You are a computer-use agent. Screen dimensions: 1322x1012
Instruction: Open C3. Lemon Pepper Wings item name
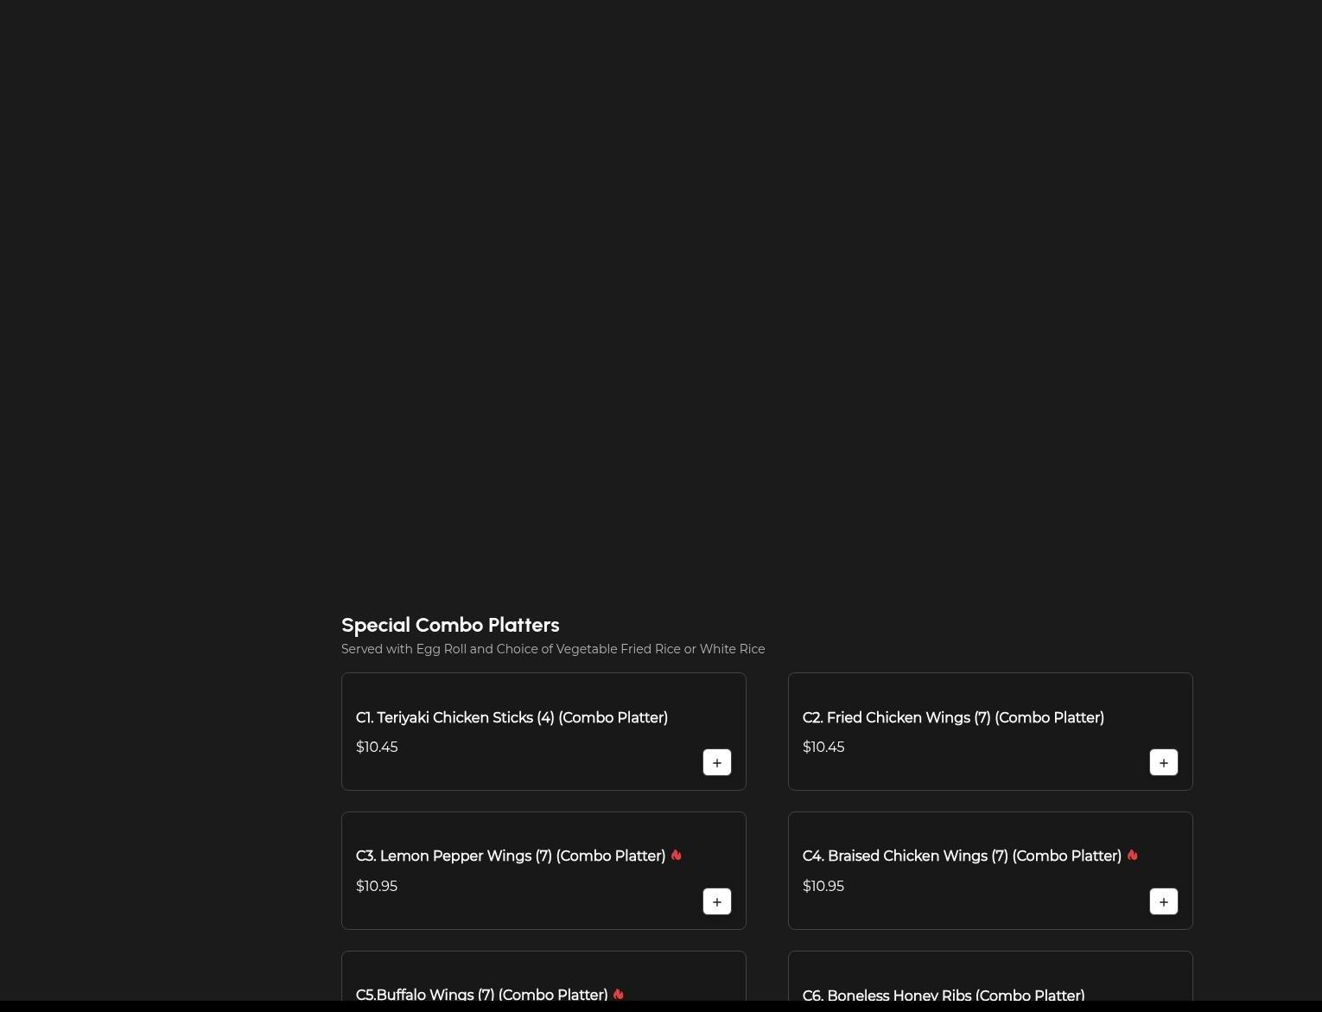coord(510,856)
